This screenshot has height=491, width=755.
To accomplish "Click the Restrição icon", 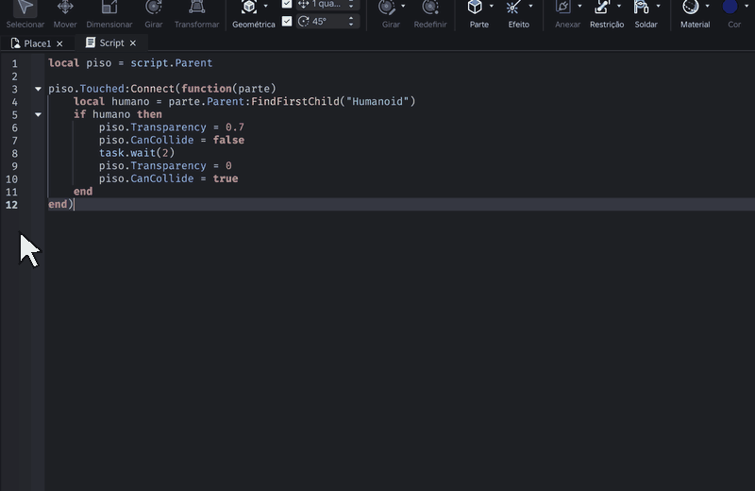I will coord(602,7).
